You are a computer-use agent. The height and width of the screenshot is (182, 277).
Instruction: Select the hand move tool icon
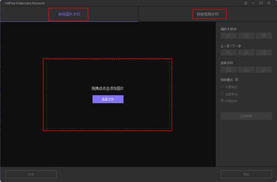pyautogui.click(x=264, y=36)
